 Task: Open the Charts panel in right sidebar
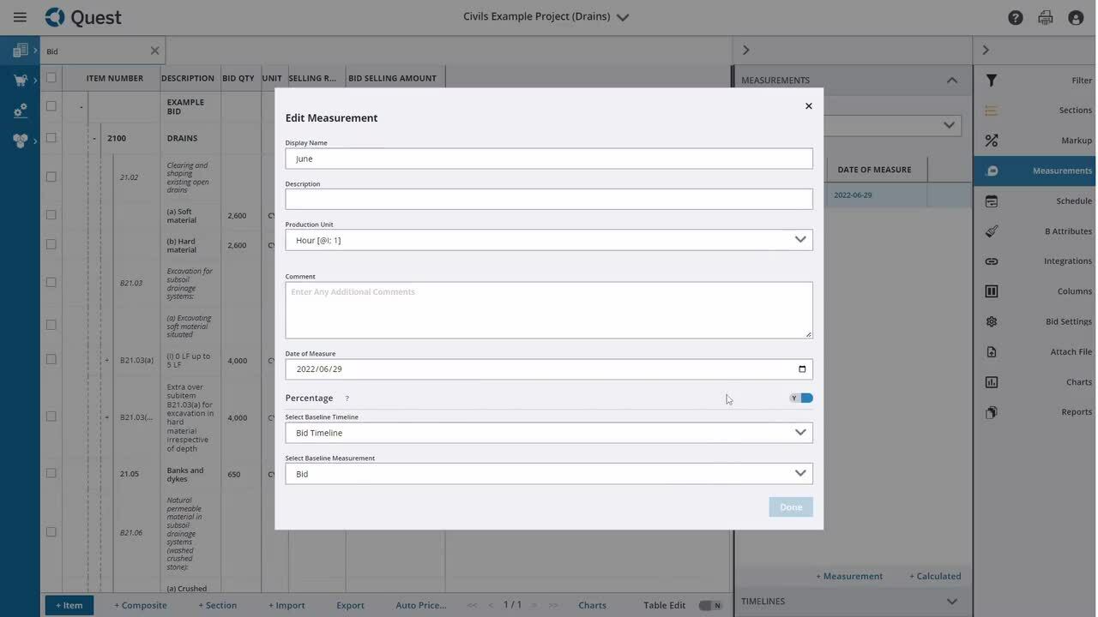(x=1035, y=382)
